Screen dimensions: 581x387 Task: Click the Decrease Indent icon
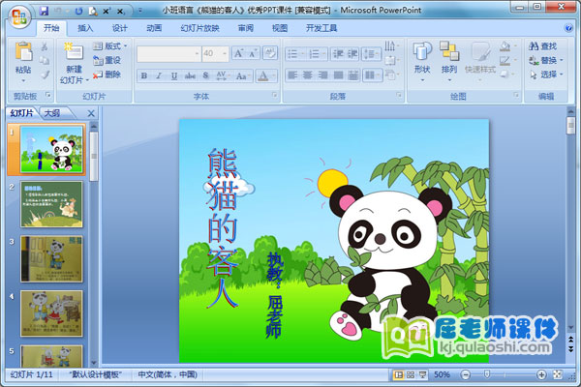(x=338, y=54)
